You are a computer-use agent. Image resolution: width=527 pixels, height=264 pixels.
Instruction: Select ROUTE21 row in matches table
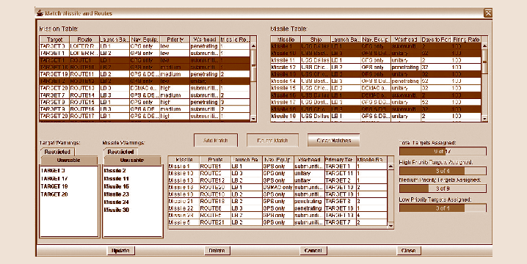click(x=277, y=222)
